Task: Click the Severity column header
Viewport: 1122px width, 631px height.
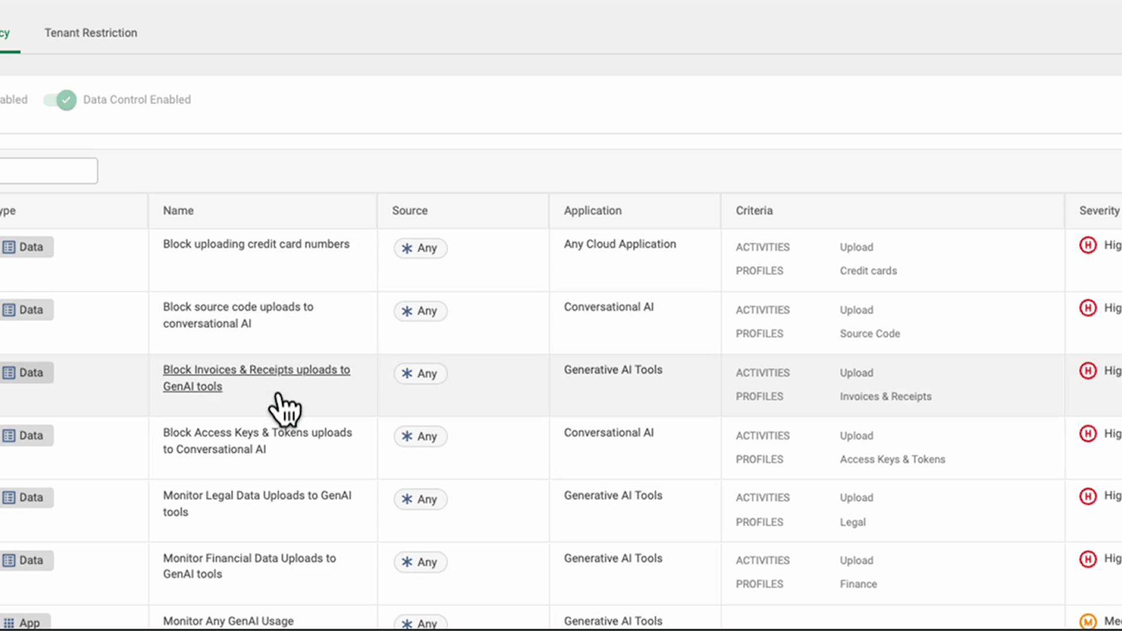Action: pyautogui.click(x=1099, y=211)
